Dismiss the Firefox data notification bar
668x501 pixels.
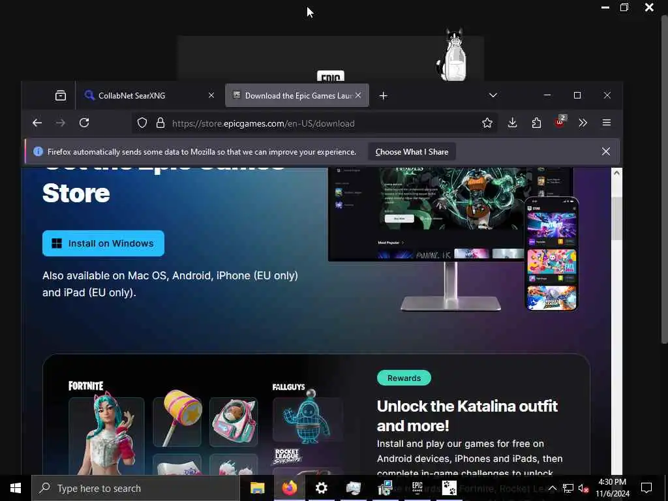[x=606, y=151]
